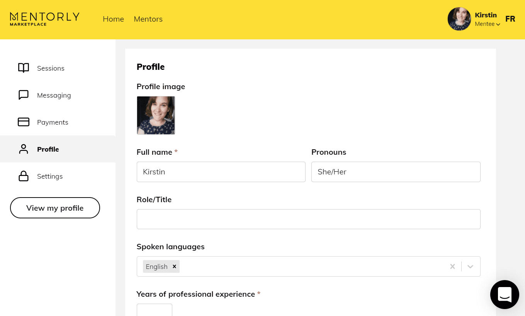Click the Payments credit card icon
Screen dimensions: 525x316
[24, 122]
